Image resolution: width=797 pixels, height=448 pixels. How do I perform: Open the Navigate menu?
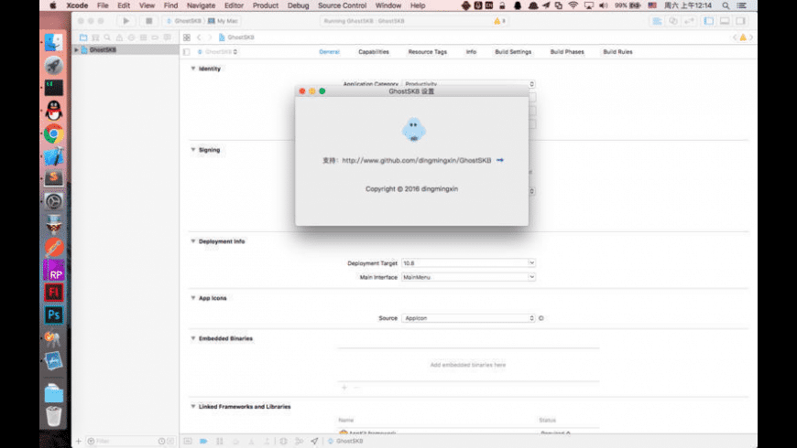201,5
